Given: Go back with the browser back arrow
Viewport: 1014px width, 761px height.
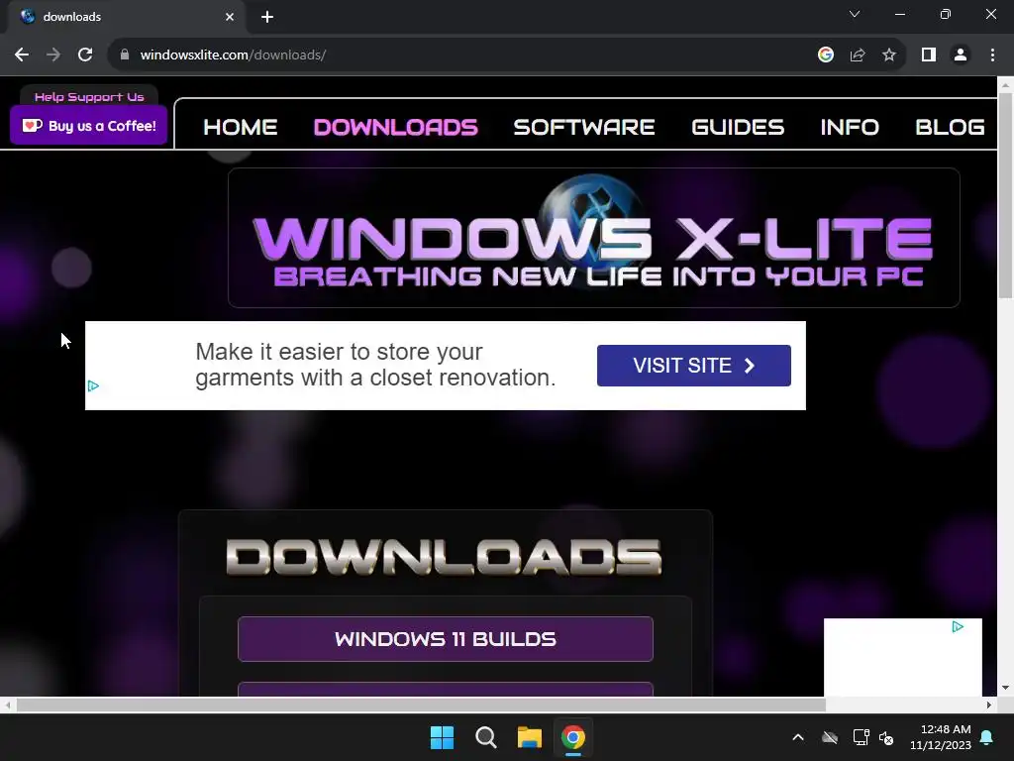Looking at the screenshot, I should 22,55.
